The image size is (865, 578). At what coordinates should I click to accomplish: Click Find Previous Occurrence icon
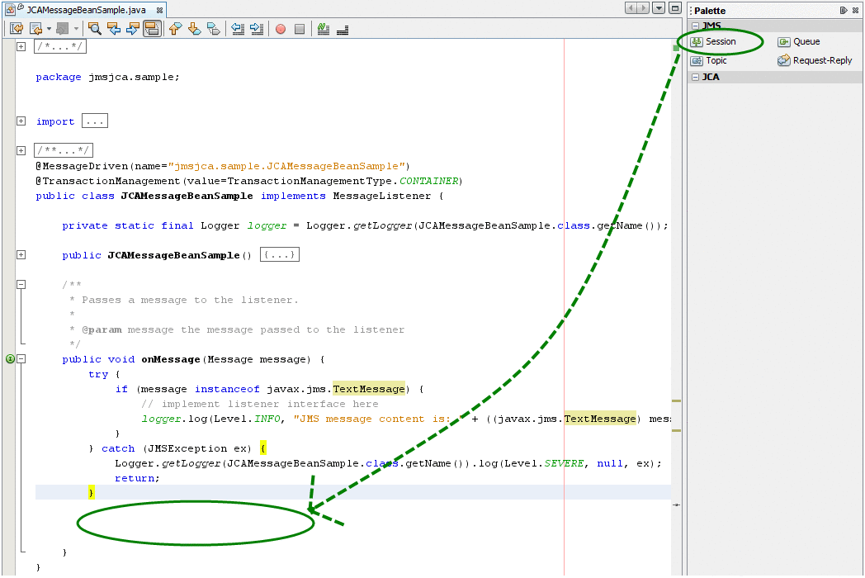click(114, 29)
